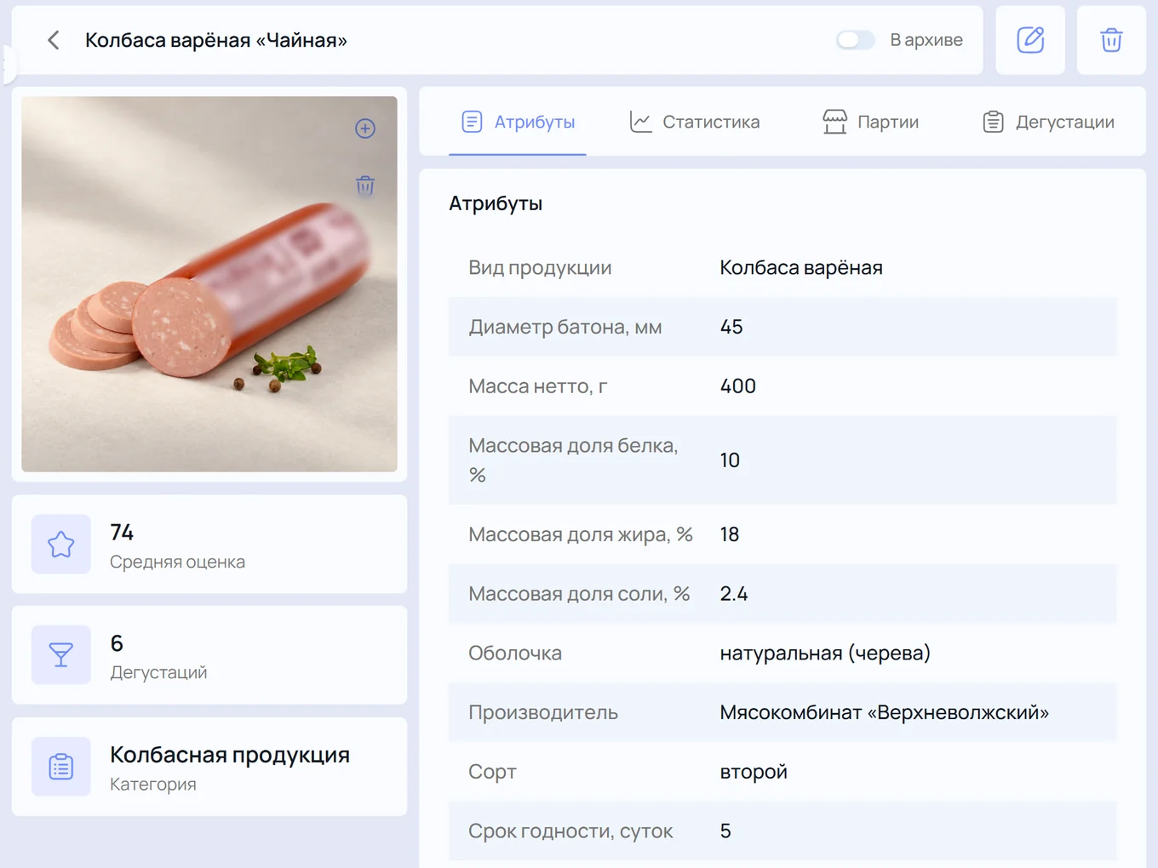Click the «Массовая доля жира, %» label

click(x=581, y=534)
